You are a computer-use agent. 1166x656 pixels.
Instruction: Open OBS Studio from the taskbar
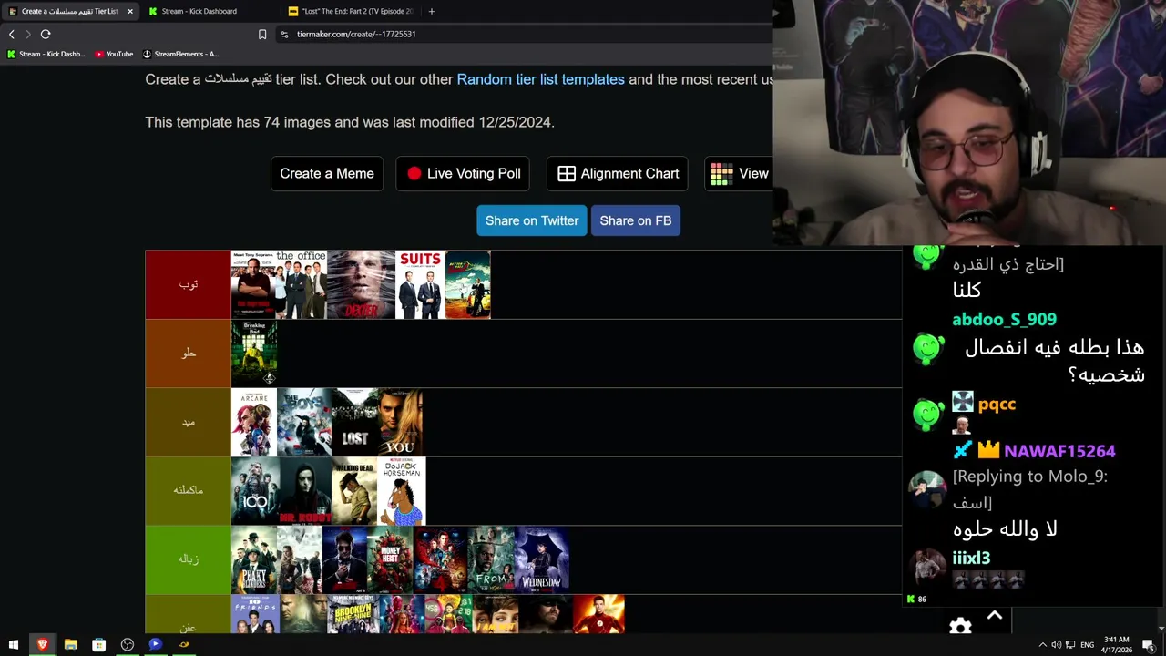click(128, 645)
